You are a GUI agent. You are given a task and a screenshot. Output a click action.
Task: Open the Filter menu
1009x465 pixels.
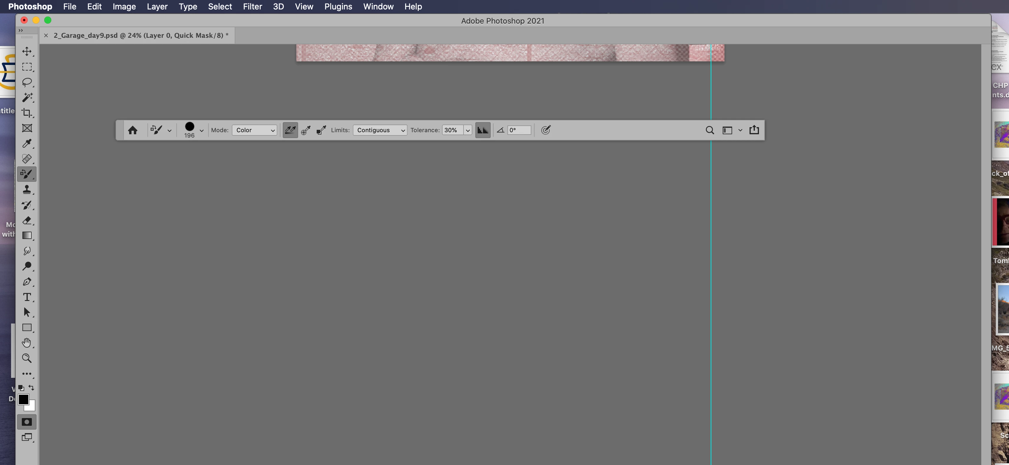coord(252,7)
